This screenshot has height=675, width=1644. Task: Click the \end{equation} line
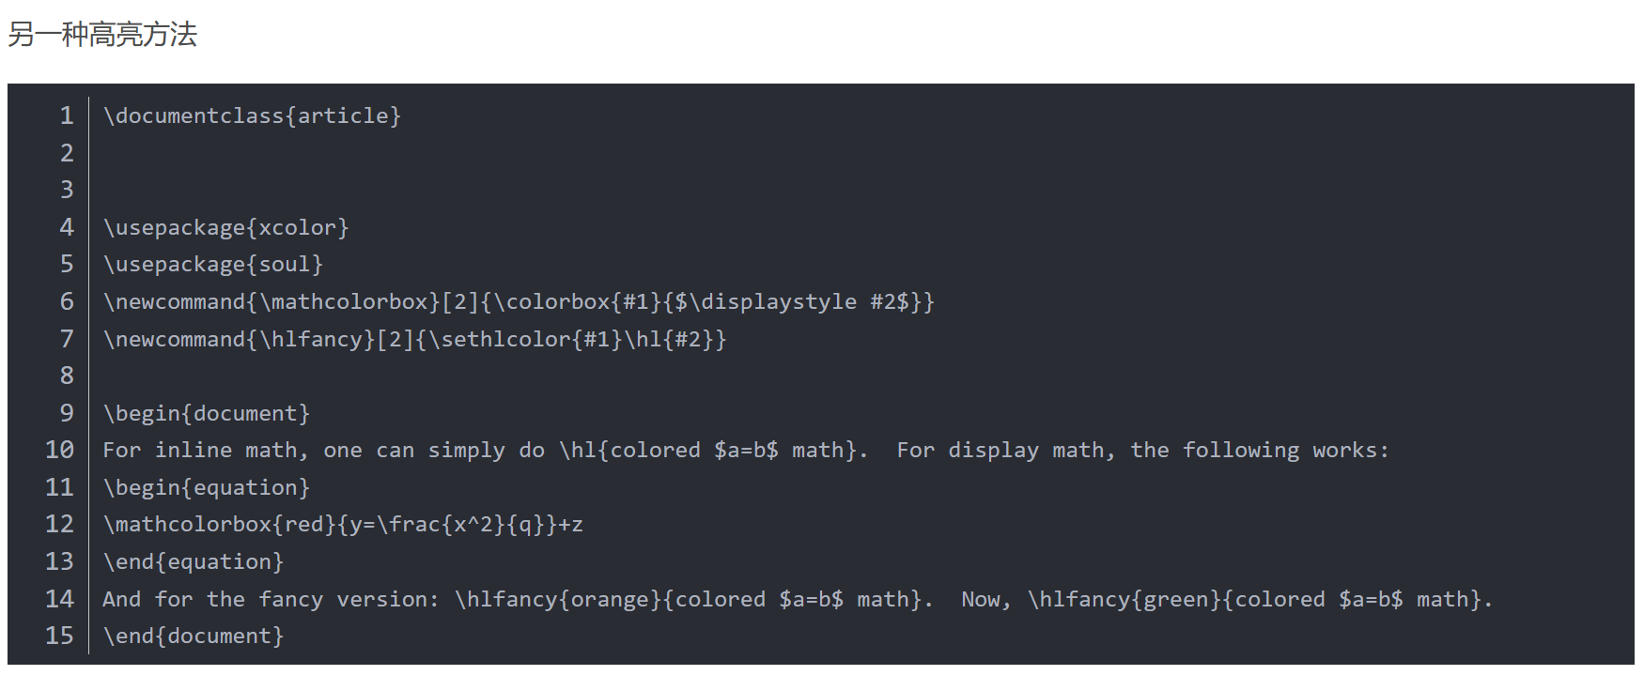pos(194,561)
